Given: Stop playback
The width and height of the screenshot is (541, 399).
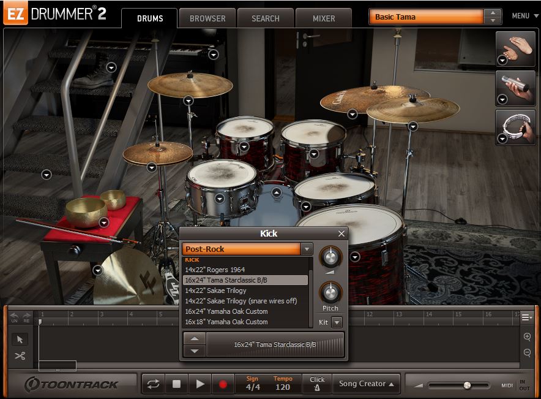Looking at the screenshot, I should (176, 384).
